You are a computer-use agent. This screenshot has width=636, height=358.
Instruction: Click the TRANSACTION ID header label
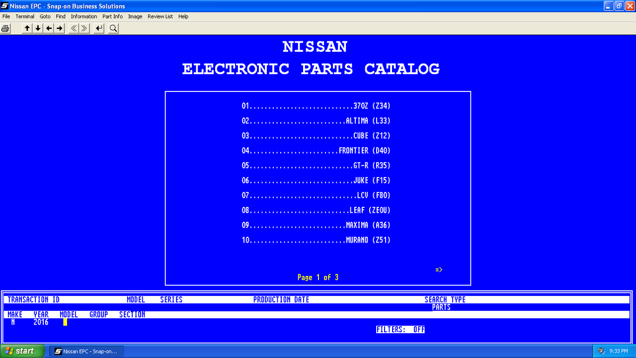pos(34,300)
